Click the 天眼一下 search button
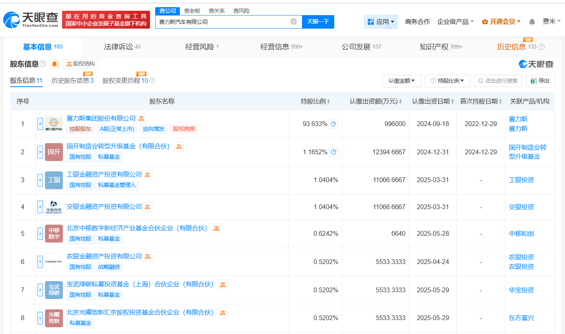The image size is (565, 334). click(x=318, y=22)
